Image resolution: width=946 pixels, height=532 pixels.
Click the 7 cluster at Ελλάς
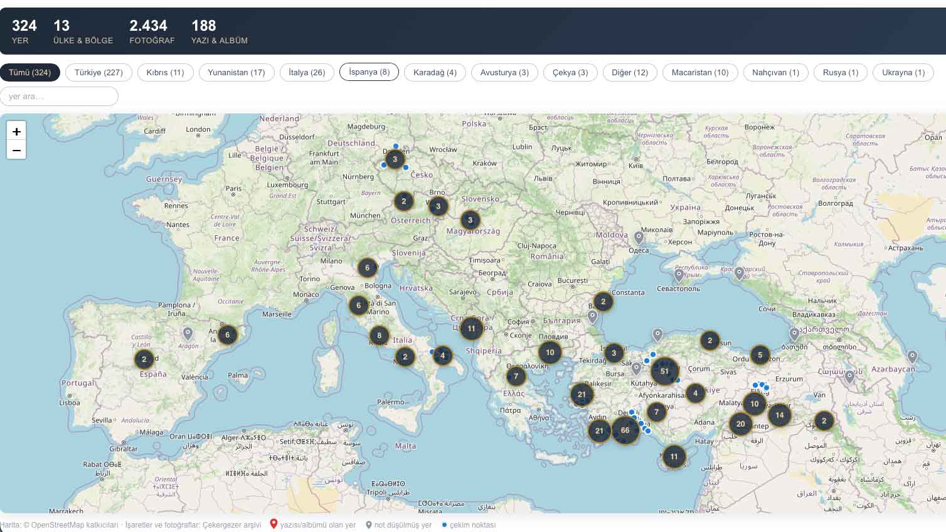click(x=516, y=376)
